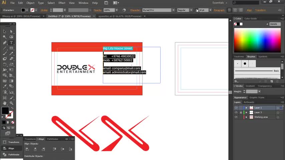Open the Effect menu

pos(62,3)
